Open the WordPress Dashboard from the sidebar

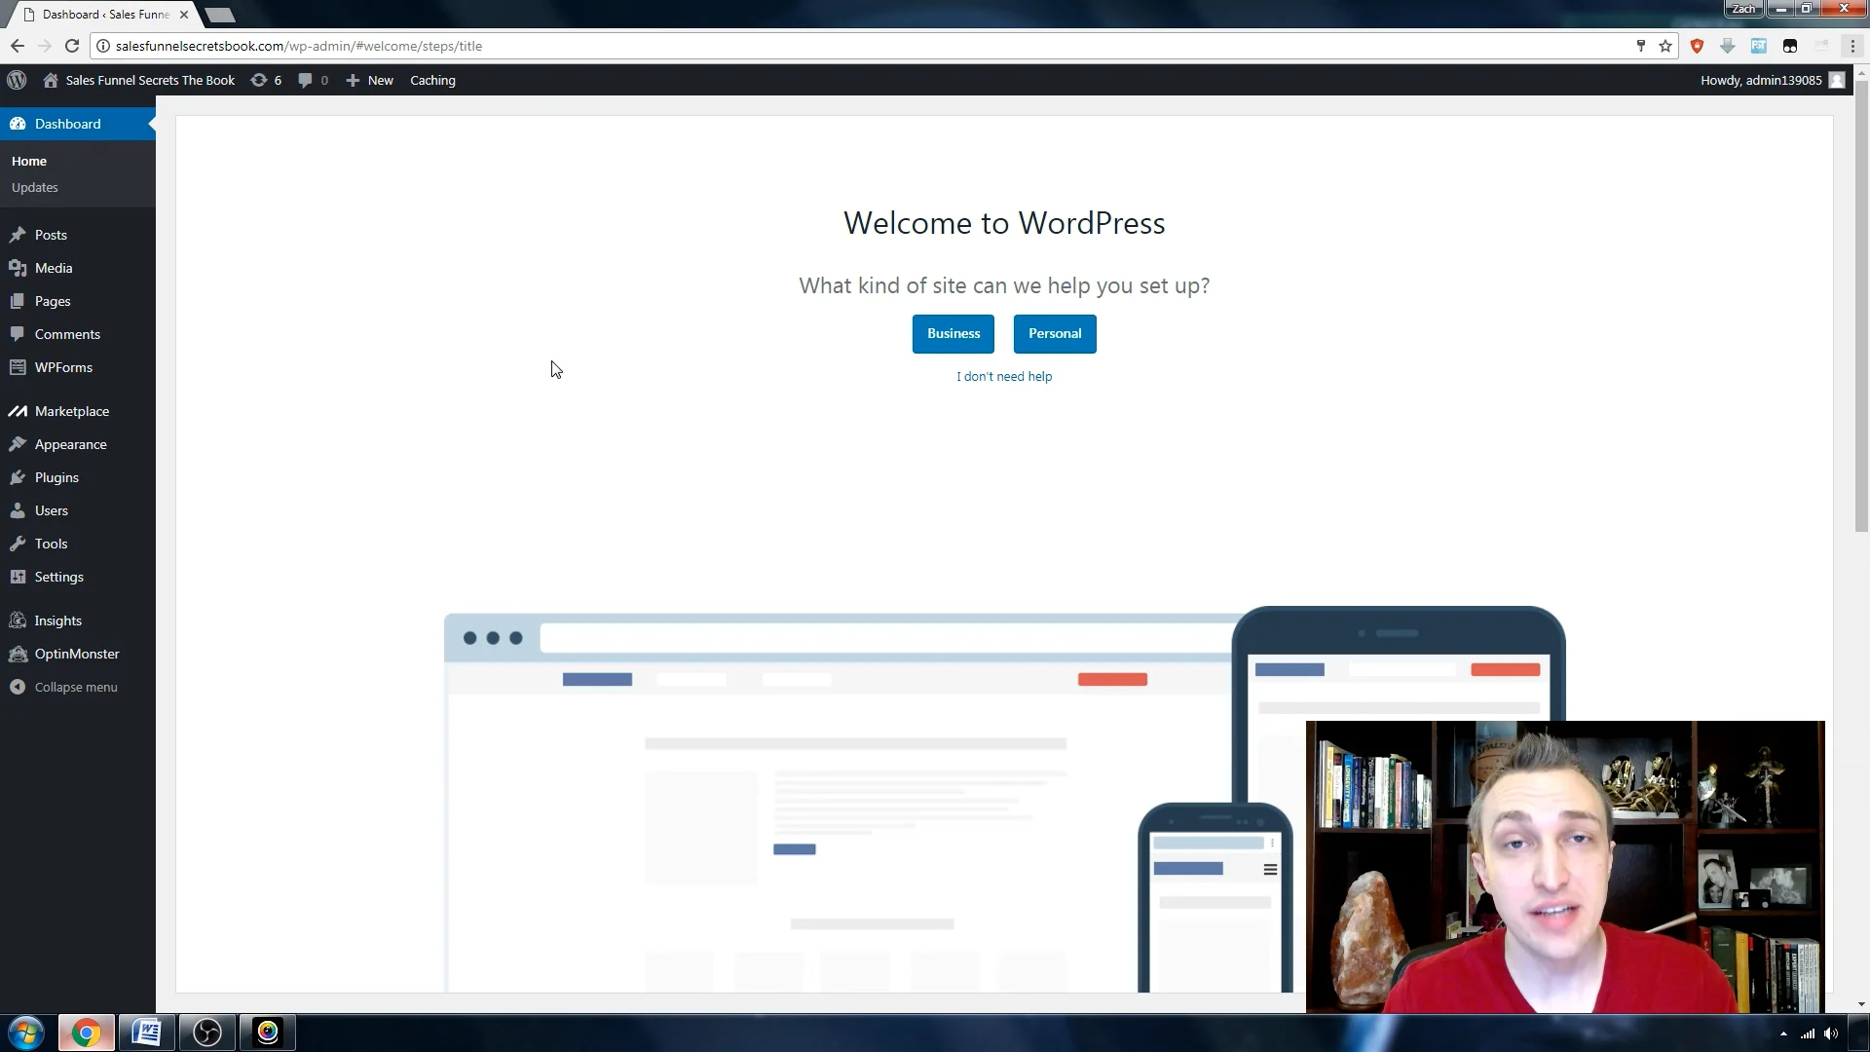tap(67, 124)
